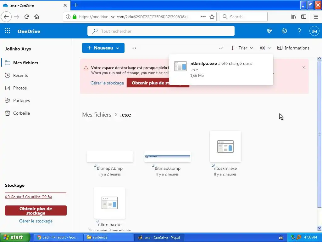The image size is (322, 242).
Task: Click the browser forward arrow
Action: [x=17, y=17]
